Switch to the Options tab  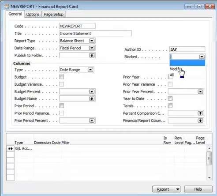tap(33, 14)
